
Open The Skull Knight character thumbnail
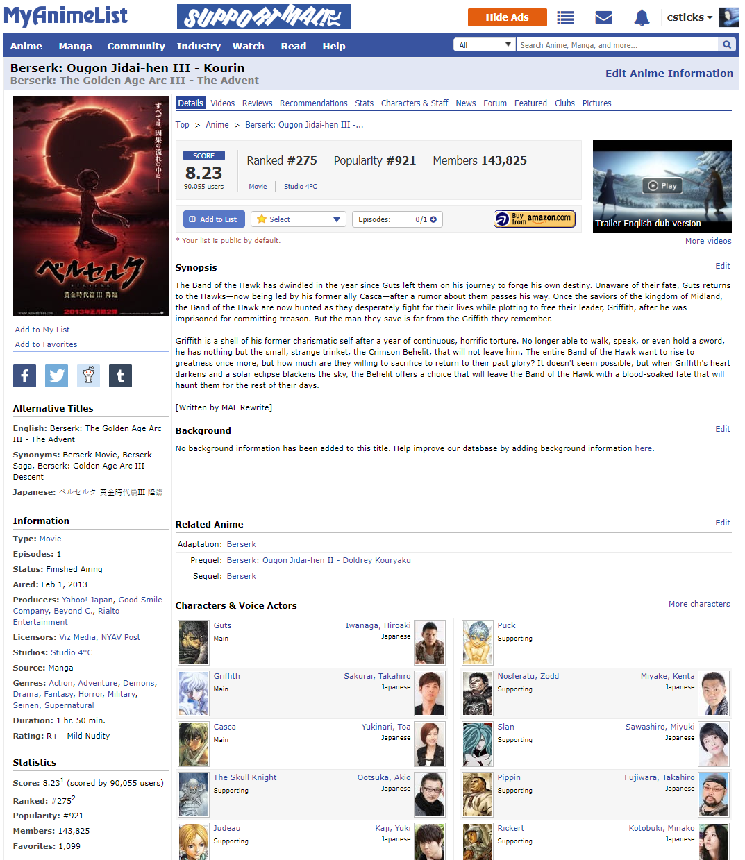tap(194, 794)
